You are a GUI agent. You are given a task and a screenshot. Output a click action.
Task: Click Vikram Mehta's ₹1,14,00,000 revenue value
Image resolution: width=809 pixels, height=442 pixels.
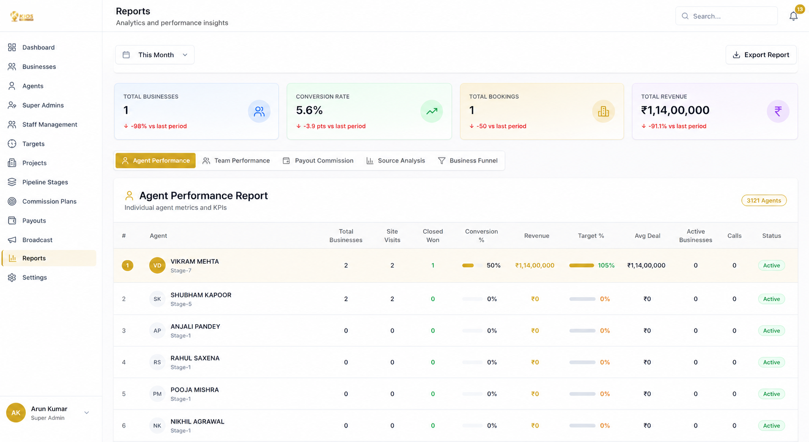click(535, 266)
